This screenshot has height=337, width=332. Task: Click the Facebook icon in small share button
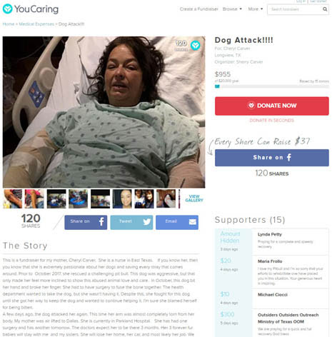[x=101, y=222]
